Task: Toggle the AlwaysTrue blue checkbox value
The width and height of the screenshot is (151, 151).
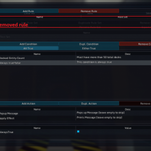Action: (x=78, y=131)
